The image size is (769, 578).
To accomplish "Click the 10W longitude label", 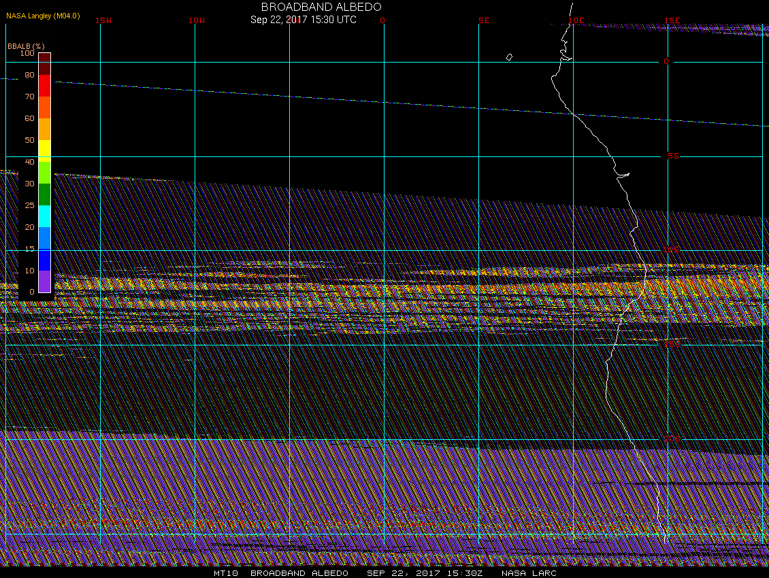I will [197, 20].
